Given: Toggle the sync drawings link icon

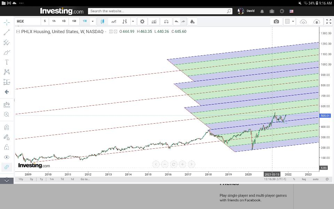Looking at the screenshot, I should click(x=7, y=167).
